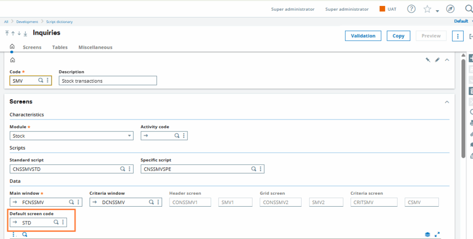This screenshot has height=239, width=473.
Task: Click the pin icon in header panel
Action: 428,60
